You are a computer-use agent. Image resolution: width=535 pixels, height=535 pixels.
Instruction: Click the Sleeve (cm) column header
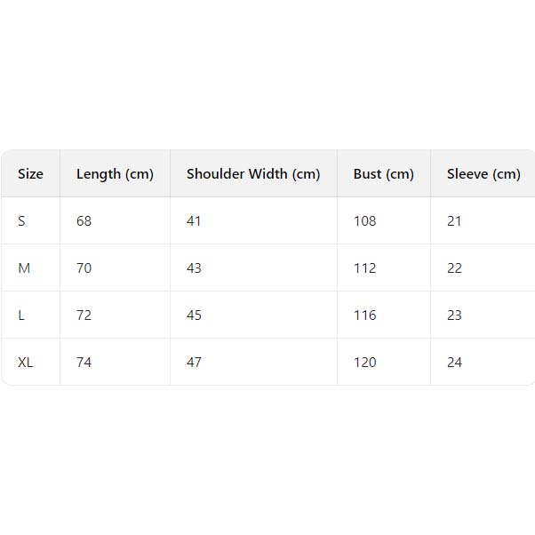pos(483,174)
